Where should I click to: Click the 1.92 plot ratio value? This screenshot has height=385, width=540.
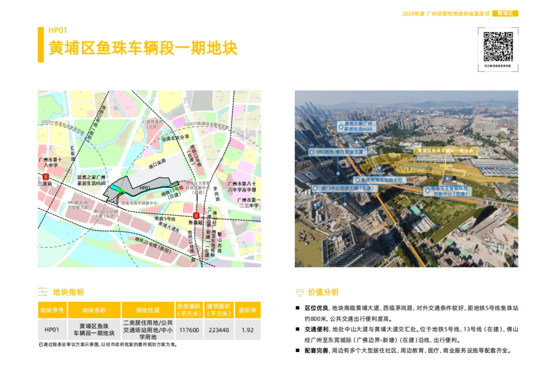tap(247, 329)
